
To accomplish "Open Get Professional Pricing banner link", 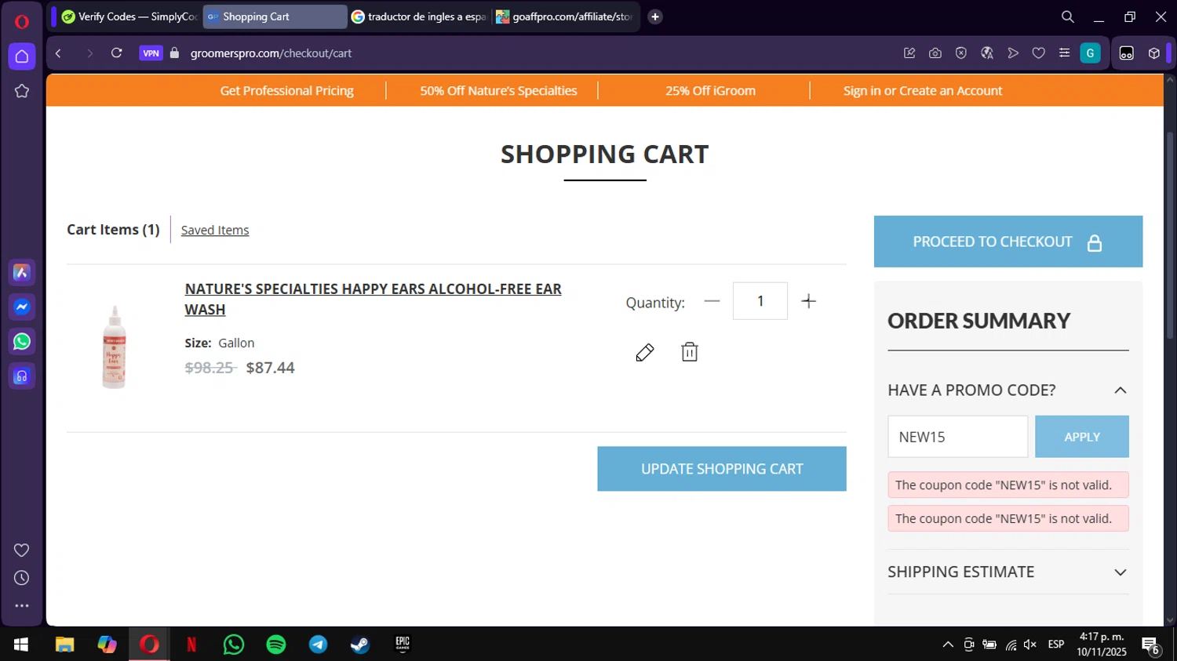I will (x=286, y=91).
